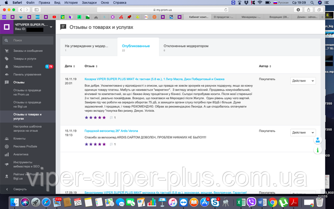Open Отзывы о продавце на Bigl.ua
The image size is (334, 209).
[x=27, y=104]
